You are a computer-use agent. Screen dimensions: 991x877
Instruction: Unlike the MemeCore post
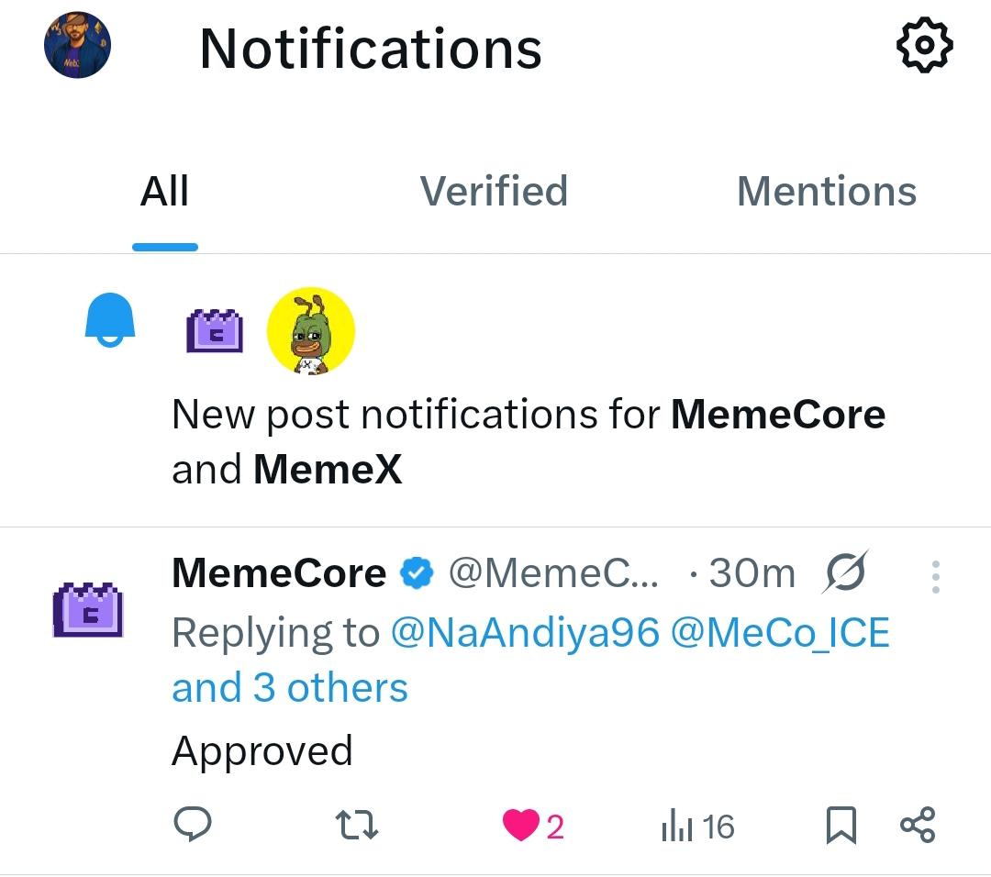[519, 825]
